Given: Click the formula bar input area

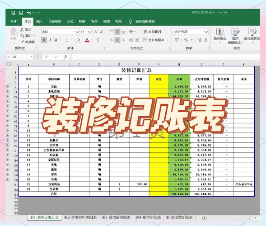Looking at the screenshot, I should [x=165, y=57].
